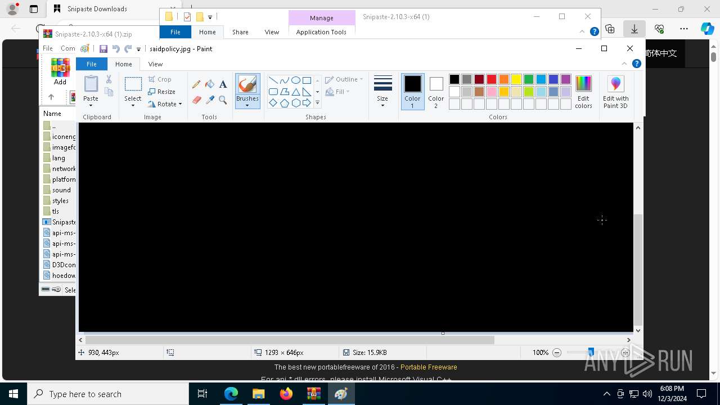Click the Crop button
Image resolution: width=720 pixels, height=405 pixels.
[160, 79]
